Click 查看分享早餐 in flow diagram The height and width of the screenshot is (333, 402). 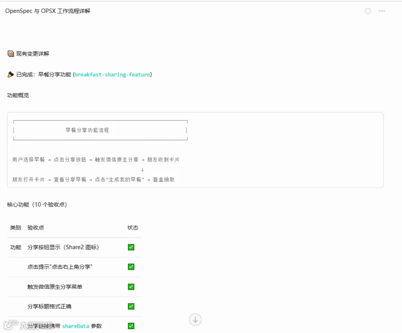[x=70, y=179]
